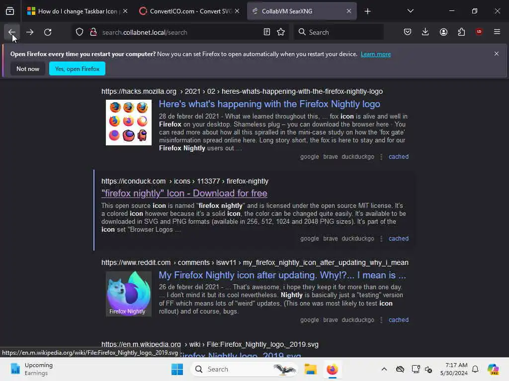Click the taskbar Search box
509x381 pixels.
pyautogui.click(x=244, y=369)
